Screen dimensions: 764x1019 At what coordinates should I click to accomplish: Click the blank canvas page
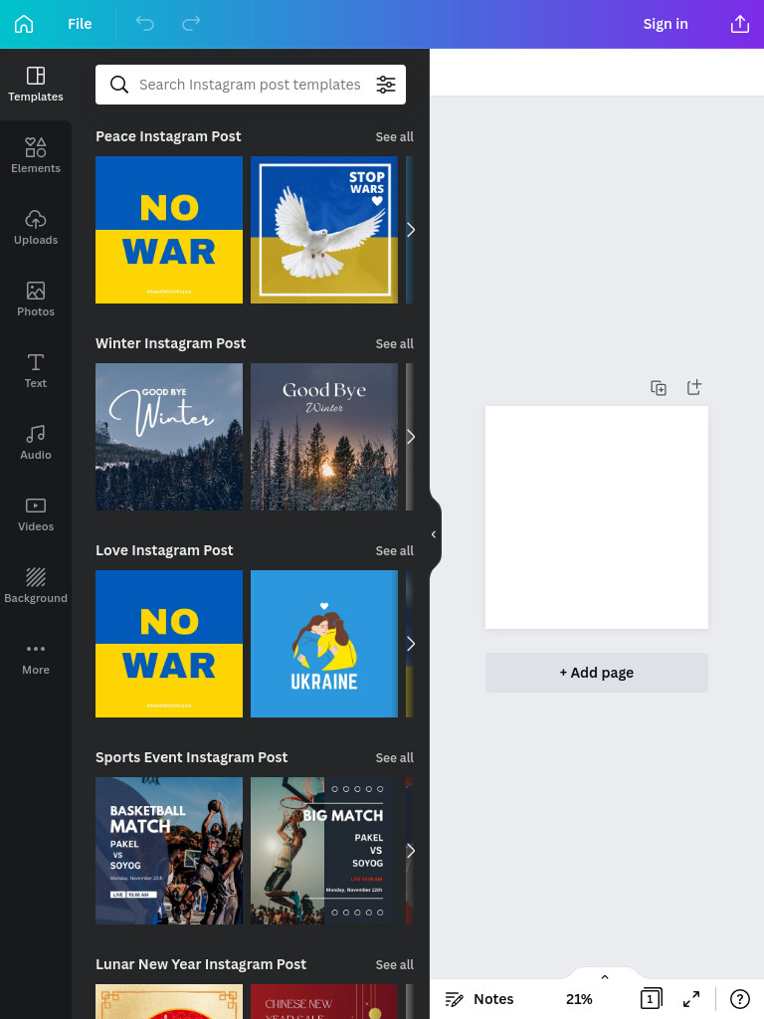(597, 517)
